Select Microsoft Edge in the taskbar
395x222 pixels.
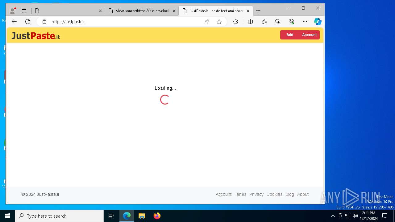tap(127, 216)
